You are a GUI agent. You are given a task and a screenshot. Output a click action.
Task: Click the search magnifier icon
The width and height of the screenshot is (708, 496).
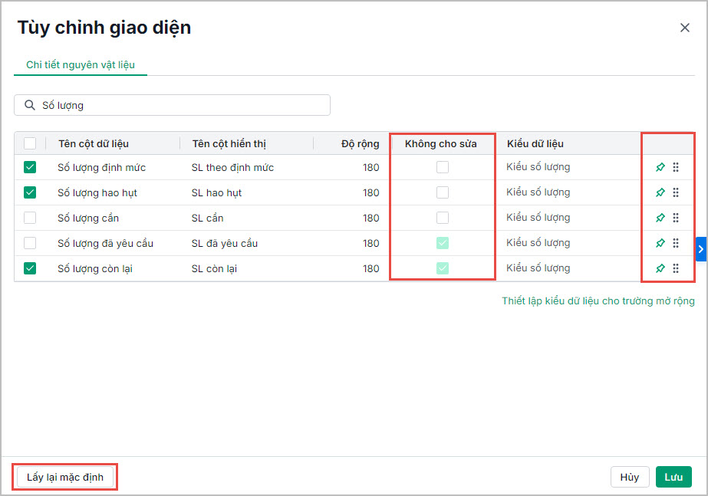[30, 105]
